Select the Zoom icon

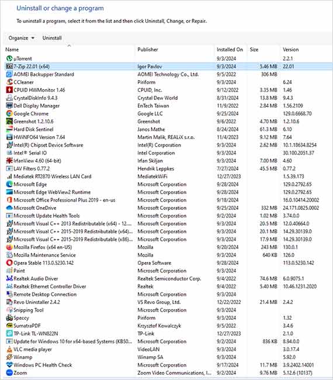[x=9, y=373]
